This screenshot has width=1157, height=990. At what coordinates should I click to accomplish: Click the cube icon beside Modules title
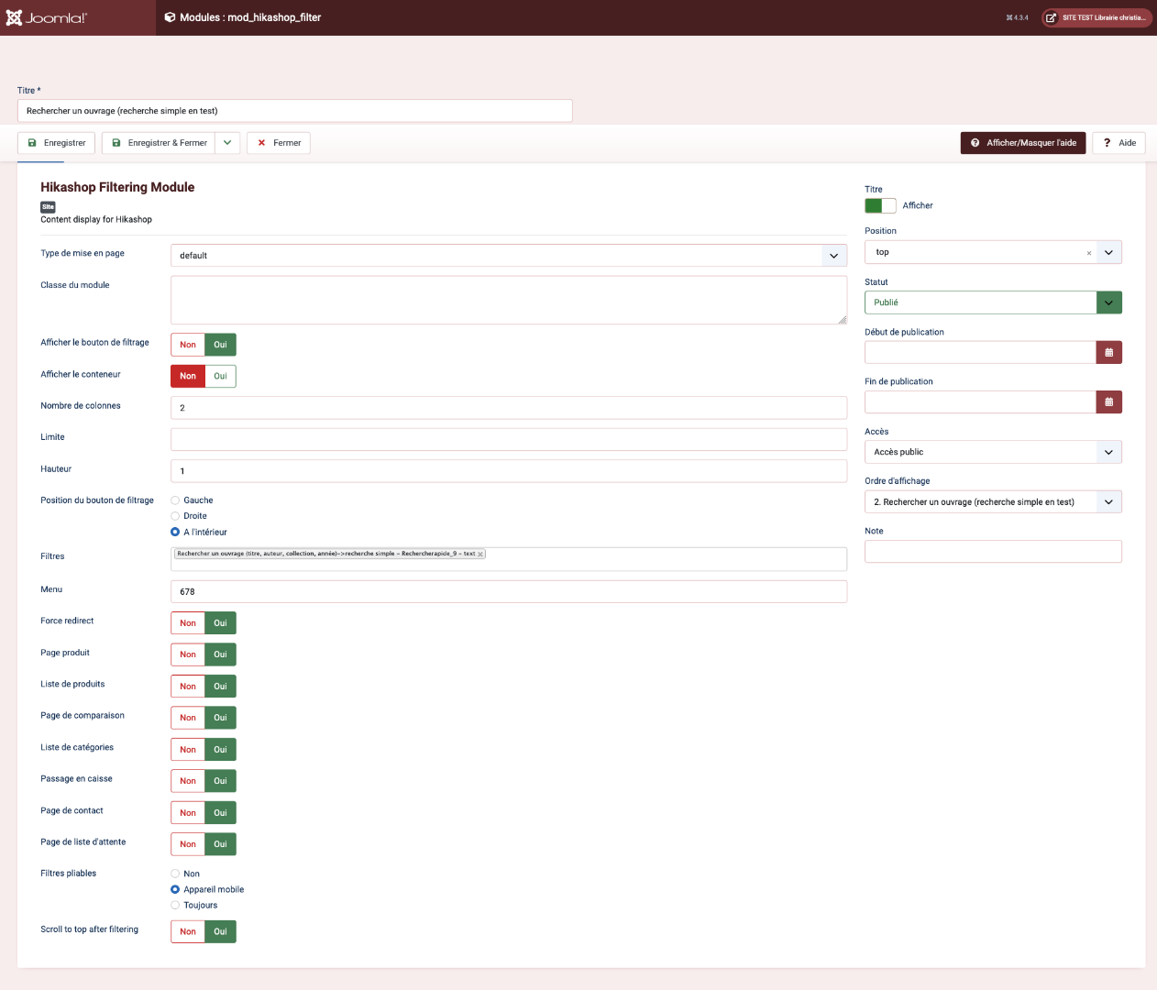tap(170, 17)
